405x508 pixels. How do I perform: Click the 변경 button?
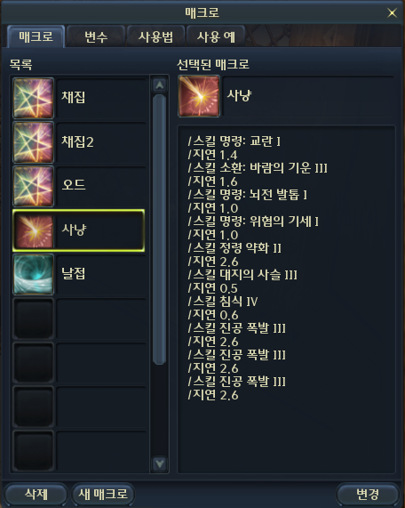click(x=368, y=494)
